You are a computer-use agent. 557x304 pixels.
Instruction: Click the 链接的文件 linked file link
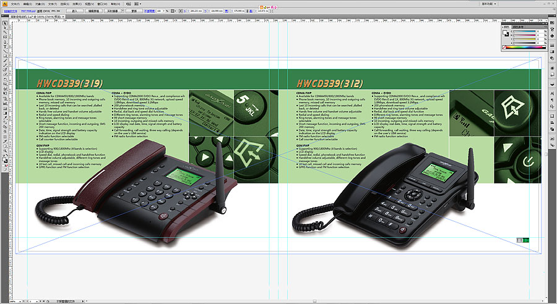pos(9,11)
